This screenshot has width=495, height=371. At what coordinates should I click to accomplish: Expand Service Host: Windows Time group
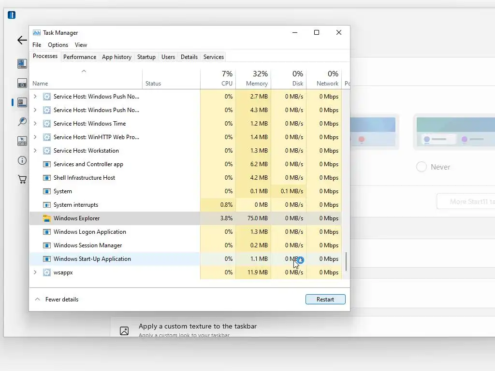35,124
